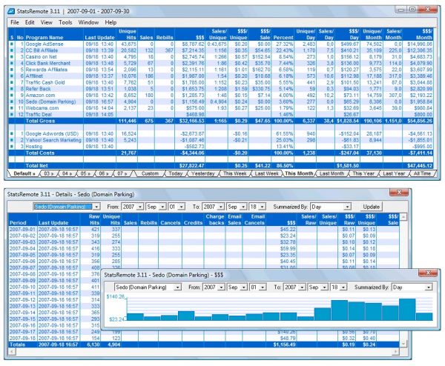Expand program dropdown in chart window
445x366 pixels.
tap(178, 287)
